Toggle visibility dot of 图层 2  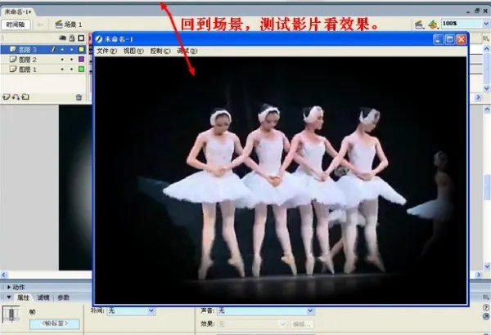[62, 60]
